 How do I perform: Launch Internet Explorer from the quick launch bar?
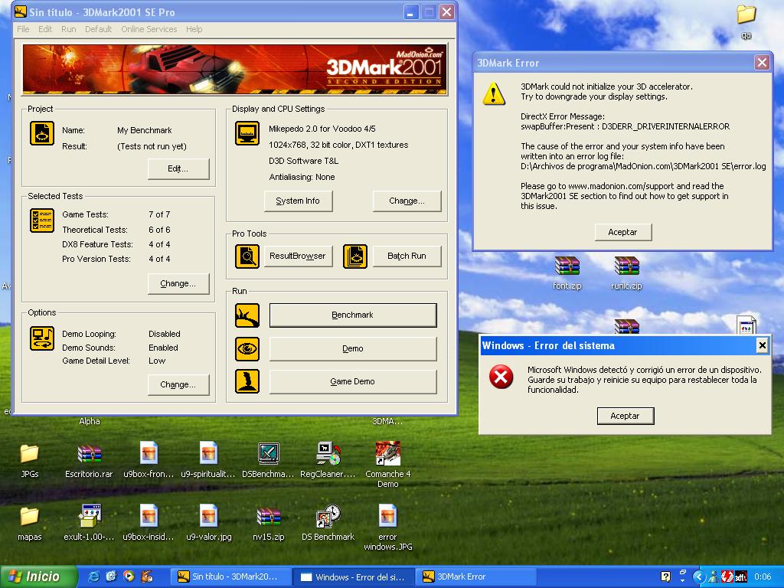(x=93, y=577)
